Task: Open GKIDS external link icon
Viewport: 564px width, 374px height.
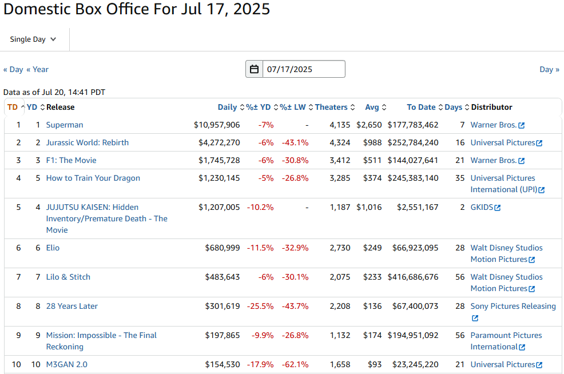Action: click(498, 208)
